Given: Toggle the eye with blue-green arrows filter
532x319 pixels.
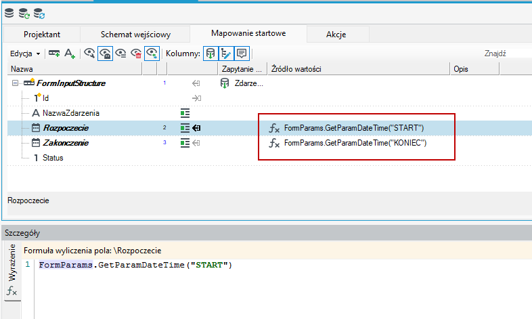Looking at the screenshot, I should click(152, 54).
